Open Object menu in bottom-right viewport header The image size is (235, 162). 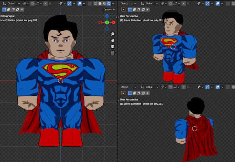(x=124, y=87)
